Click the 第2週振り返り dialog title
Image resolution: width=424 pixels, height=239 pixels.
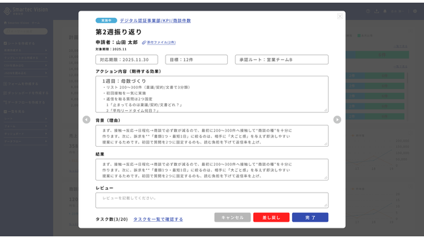[x=119, y=32]
